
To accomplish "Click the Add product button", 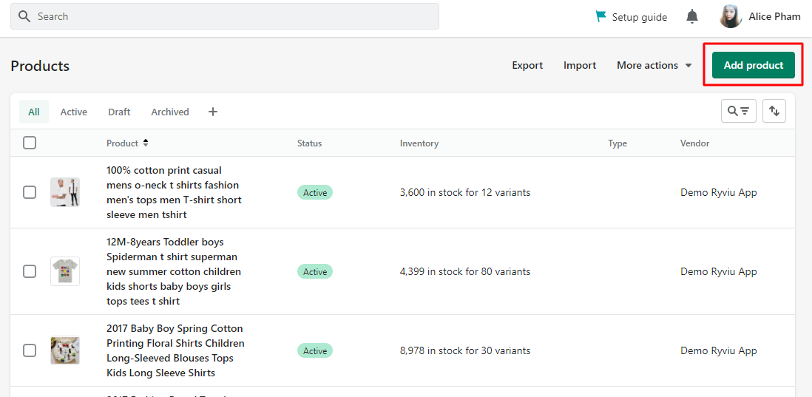I will [x=754, y=65].
